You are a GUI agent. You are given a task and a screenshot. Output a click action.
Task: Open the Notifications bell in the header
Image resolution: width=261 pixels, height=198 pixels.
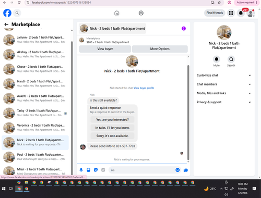coord(241,13)
